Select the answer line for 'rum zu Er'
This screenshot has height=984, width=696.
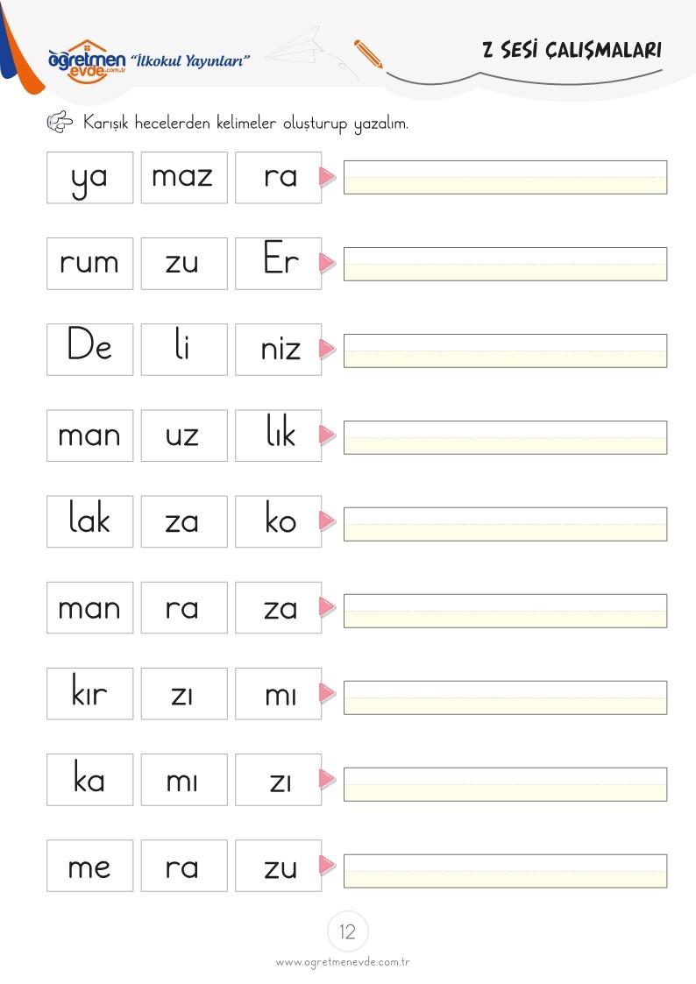pos(505,264)
